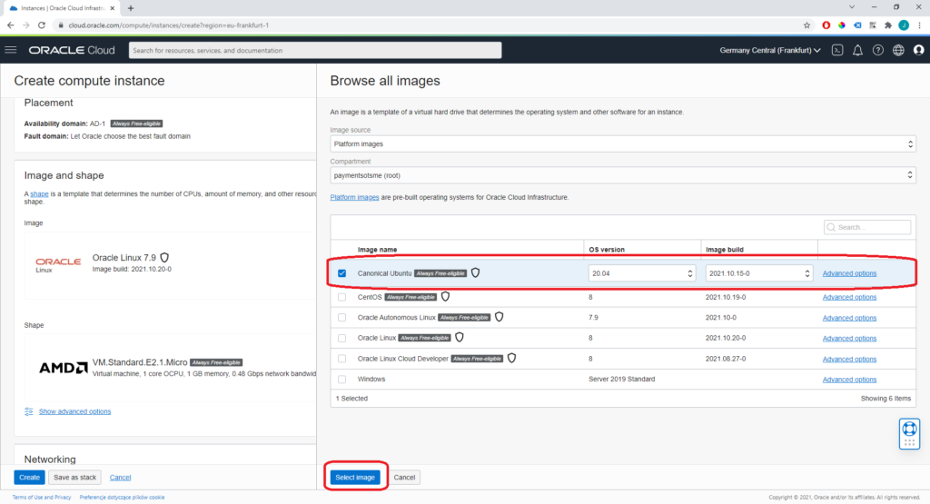The image size is (930, 504).
Task: Check the Windows image checkbox
Action: (341, 379)
